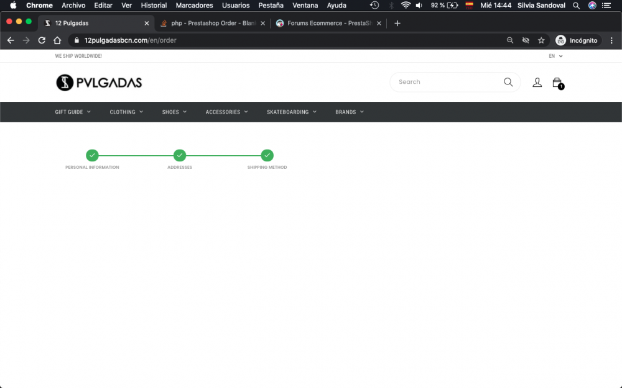Expand the ACCESSORIES menu
Screen dimensions: 622x388
click(x=226, y=112)
